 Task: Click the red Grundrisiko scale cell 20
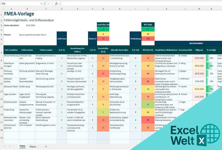[103, 39]
